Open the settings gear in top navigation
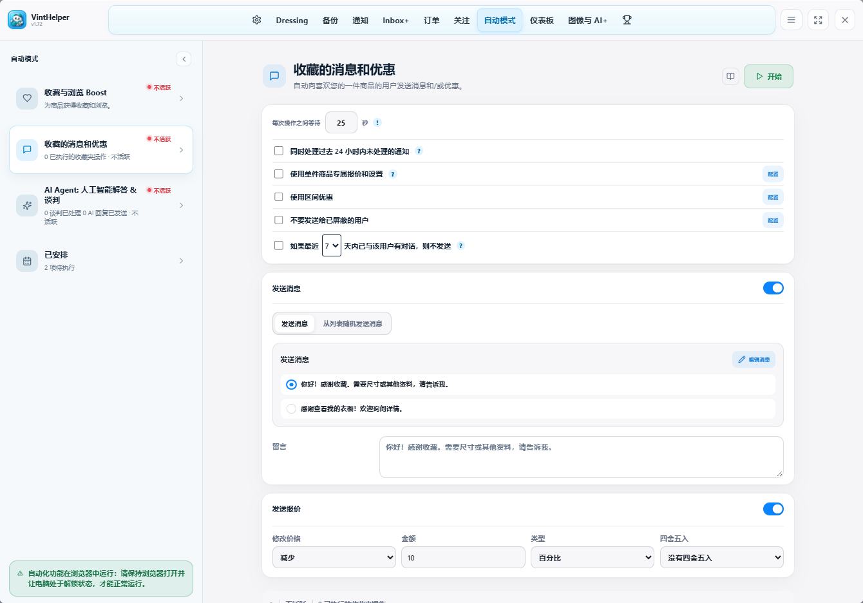This screenshot has width=863, height=603. pyautogui.click(x=257, y=20)
